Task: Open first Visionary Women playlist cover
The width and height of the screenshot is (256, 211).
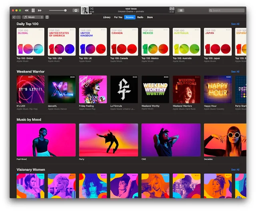Action: tap(30, 186)
